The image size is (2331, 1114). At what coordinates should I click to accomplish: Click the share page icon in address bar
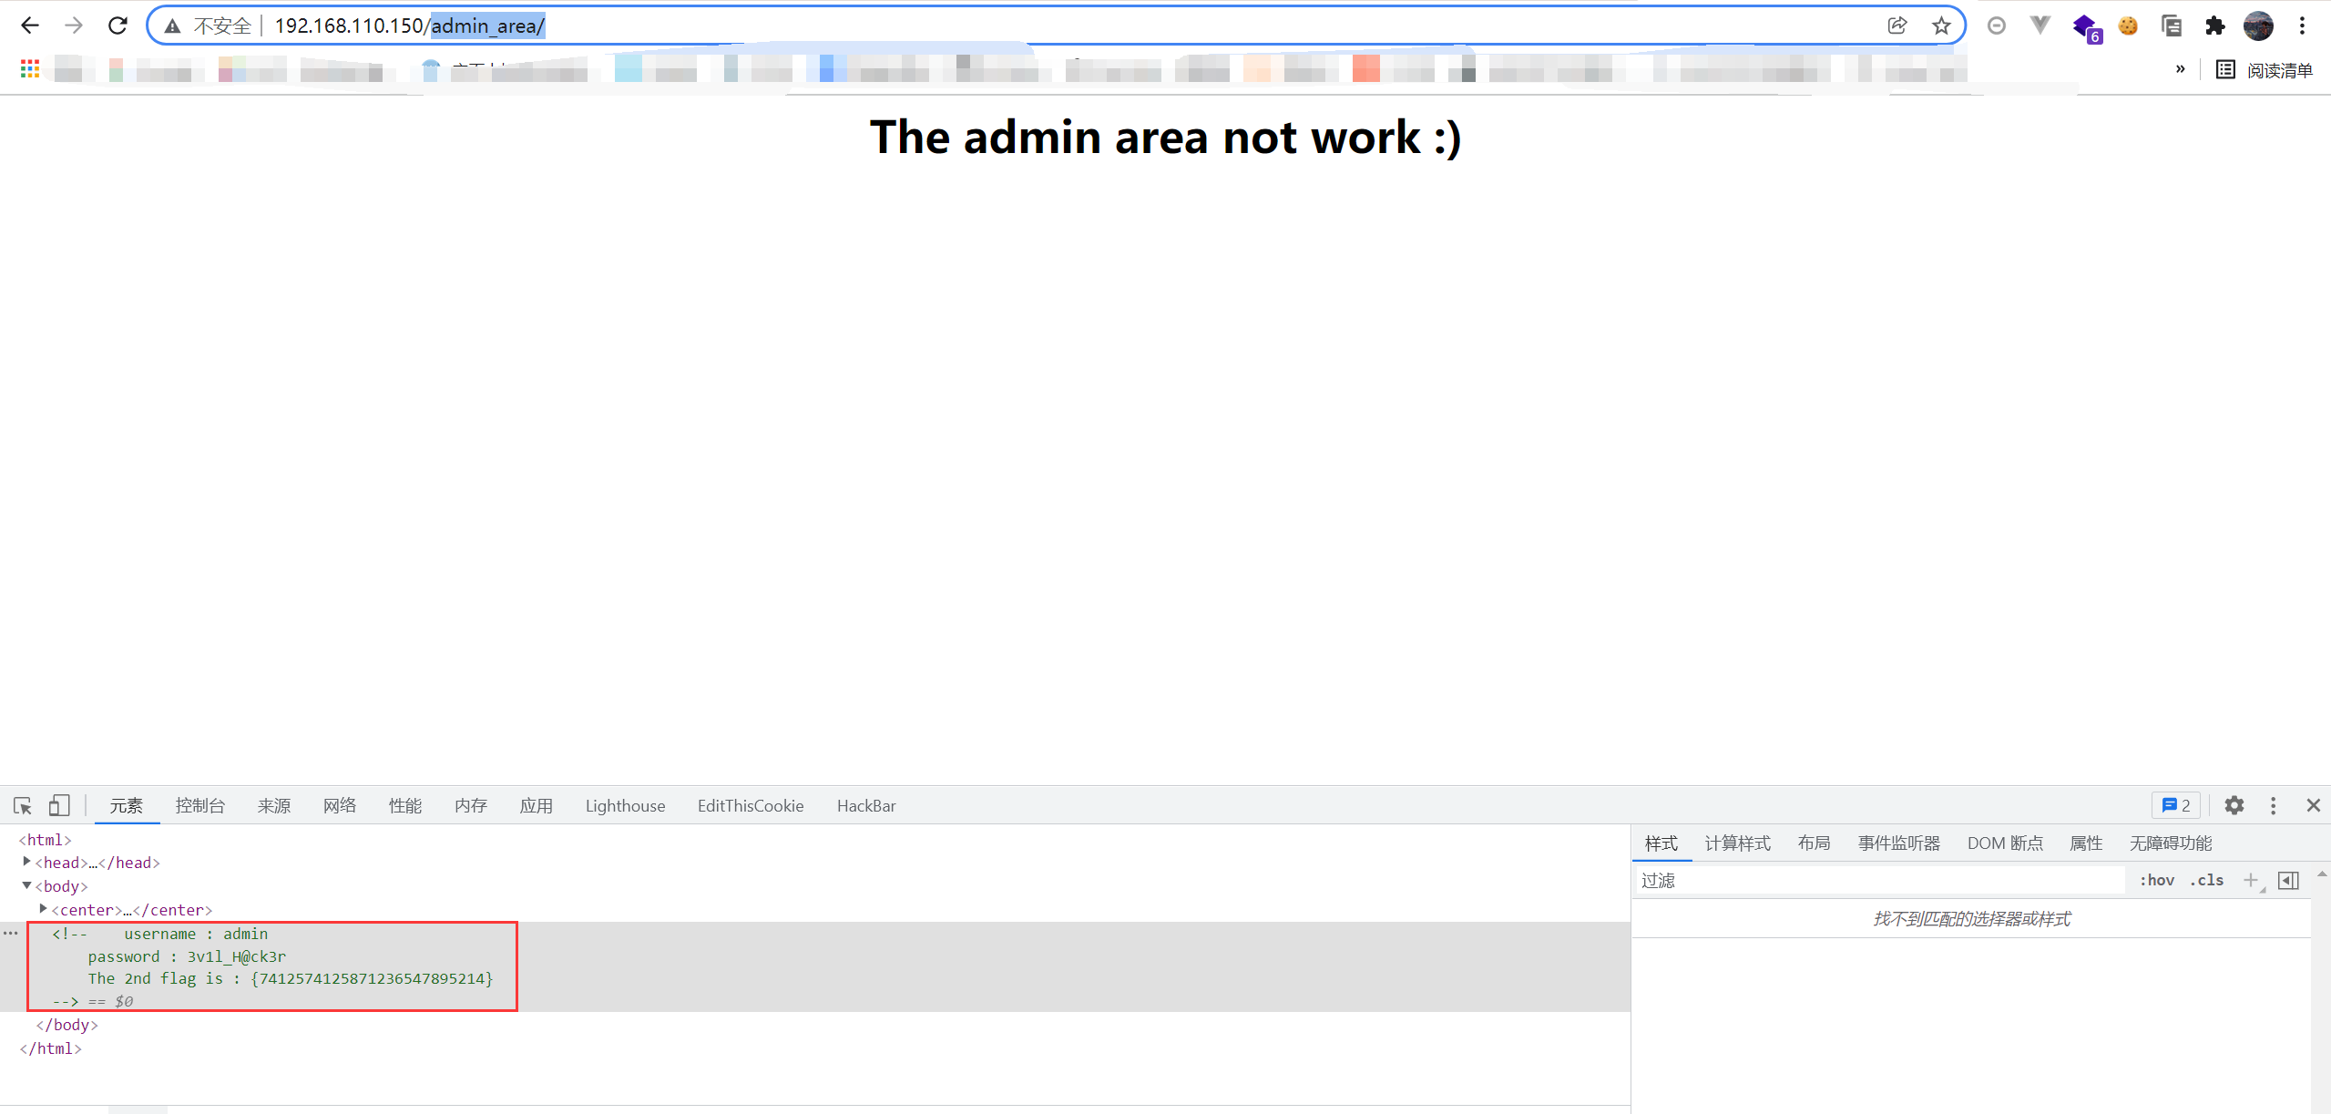pos(1897,26)
